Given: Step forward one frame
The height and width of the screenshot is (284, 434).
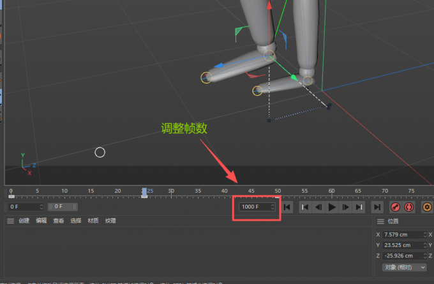Looking at the screenshot, I should coord(345,207).
